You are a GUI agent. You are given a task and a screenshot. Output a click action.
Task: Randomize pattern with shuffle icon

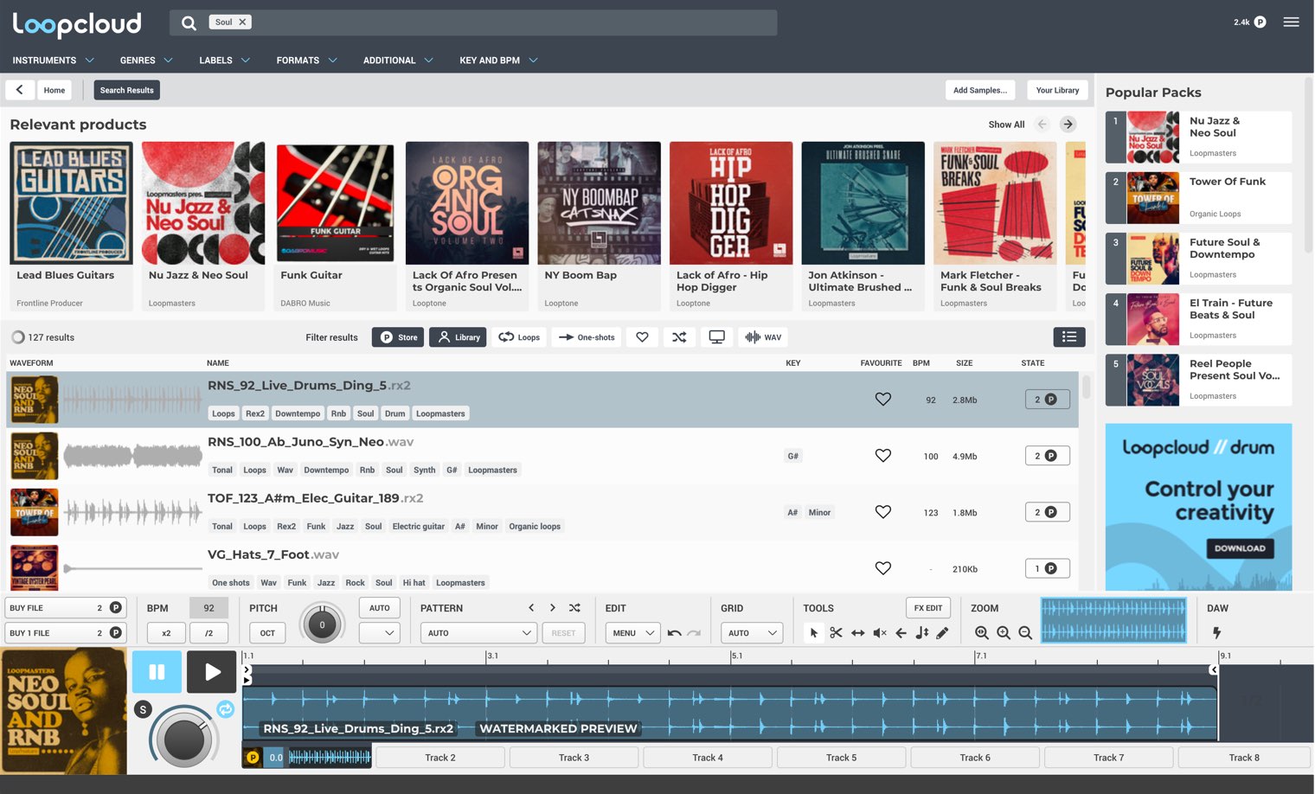[575, 608]
